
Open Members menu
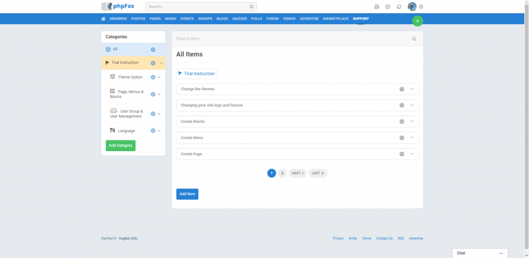click(118, 19)
